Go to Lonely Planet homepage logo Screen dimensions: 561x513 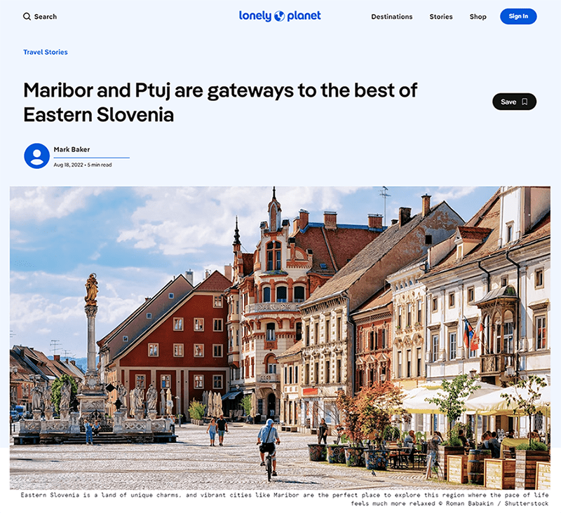coord(280,16)
